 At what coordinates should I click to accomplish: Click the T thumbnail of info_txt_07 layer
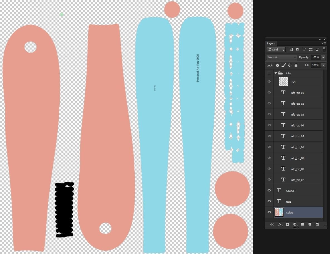coord(283,179)
